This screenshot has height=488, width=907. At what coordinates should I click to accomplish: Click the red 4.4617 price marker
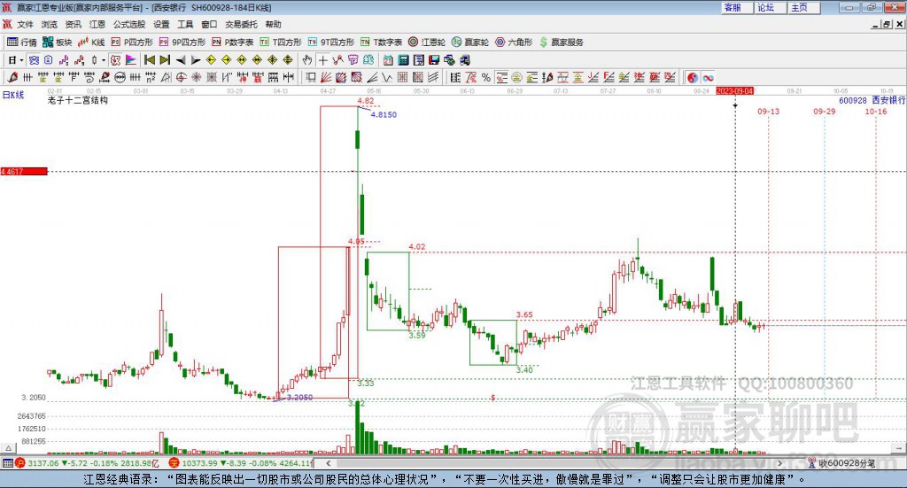click(24, 171)
